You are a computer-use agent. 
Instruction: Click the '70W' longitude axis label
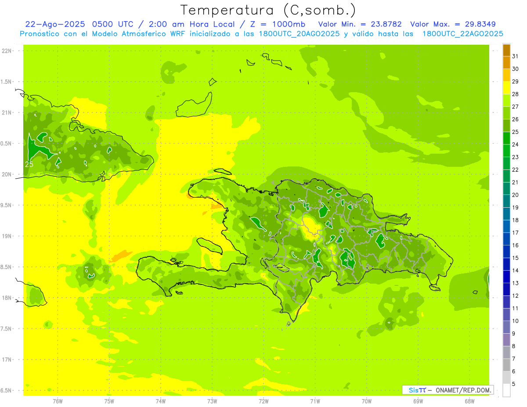tap(366, 401)
